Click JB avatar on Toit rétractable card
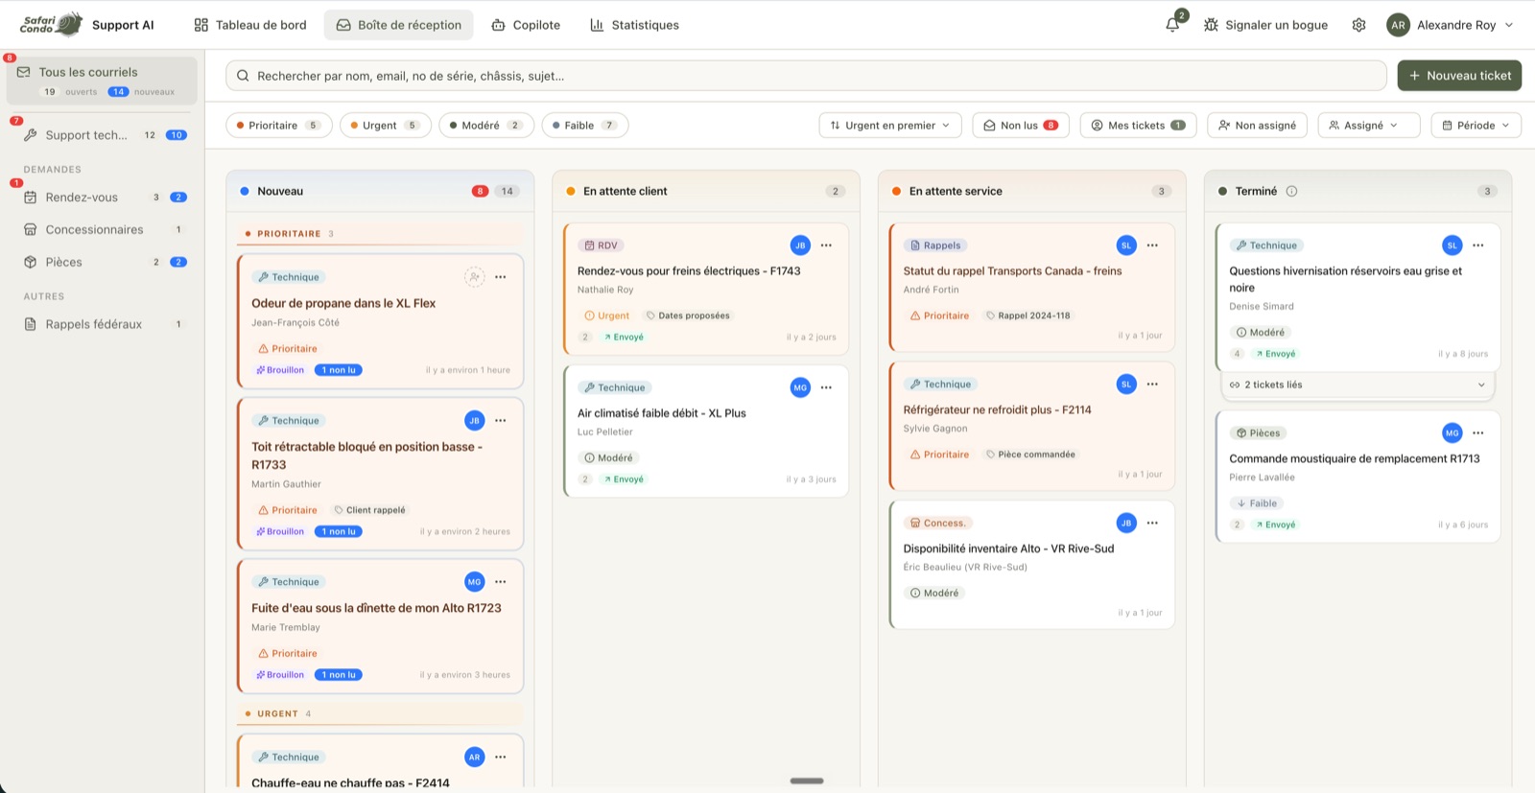Viewport: 1535px width, 793px height. pos(474,420)
